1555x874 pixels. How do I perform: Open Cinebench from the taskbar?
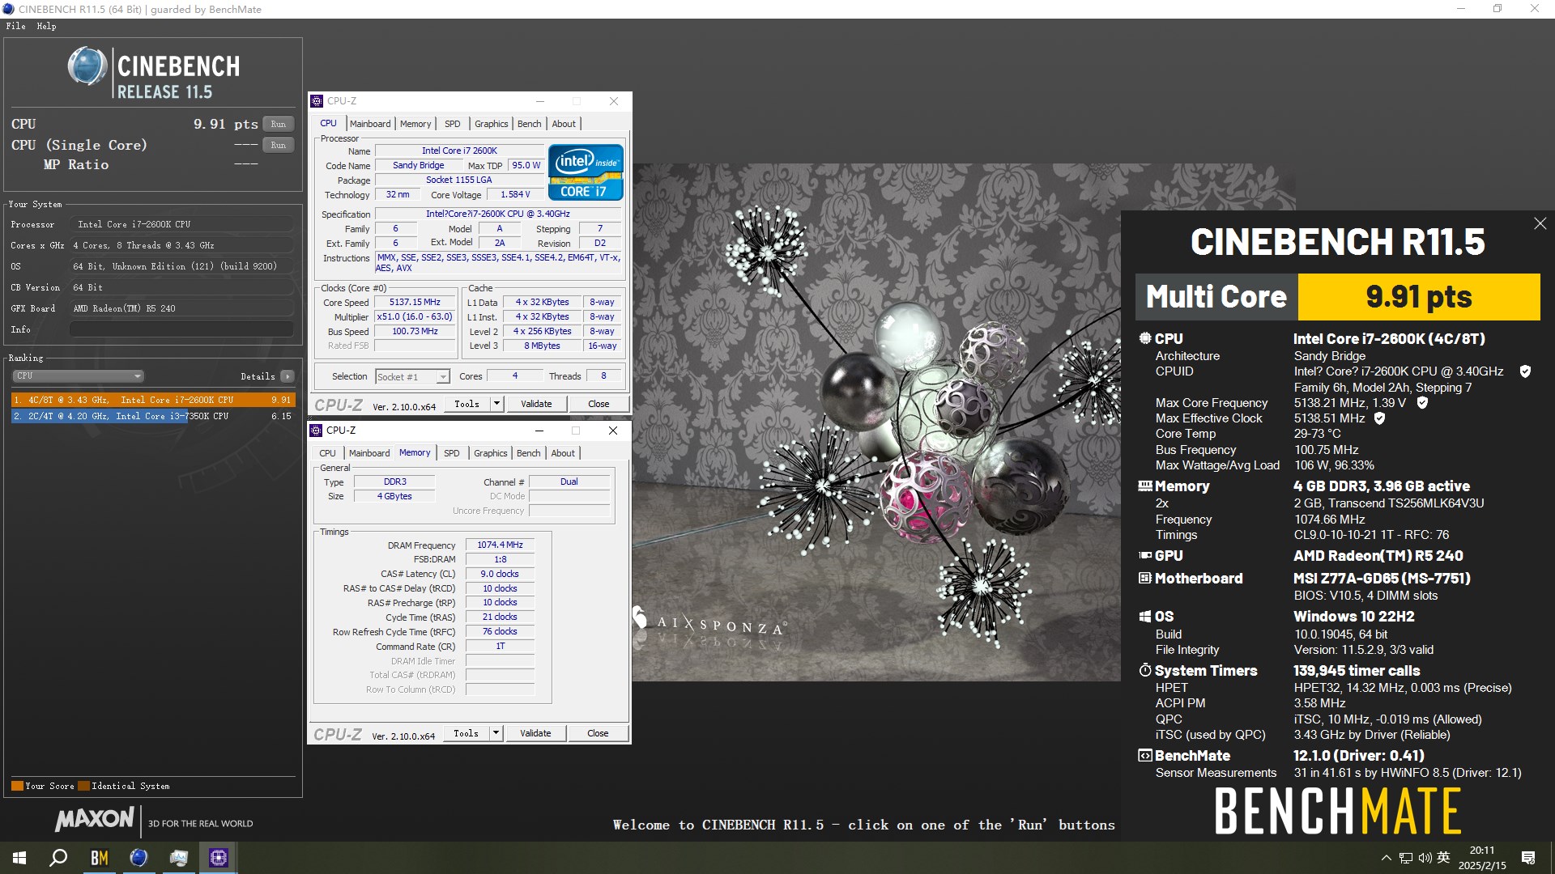coord(138,858)
